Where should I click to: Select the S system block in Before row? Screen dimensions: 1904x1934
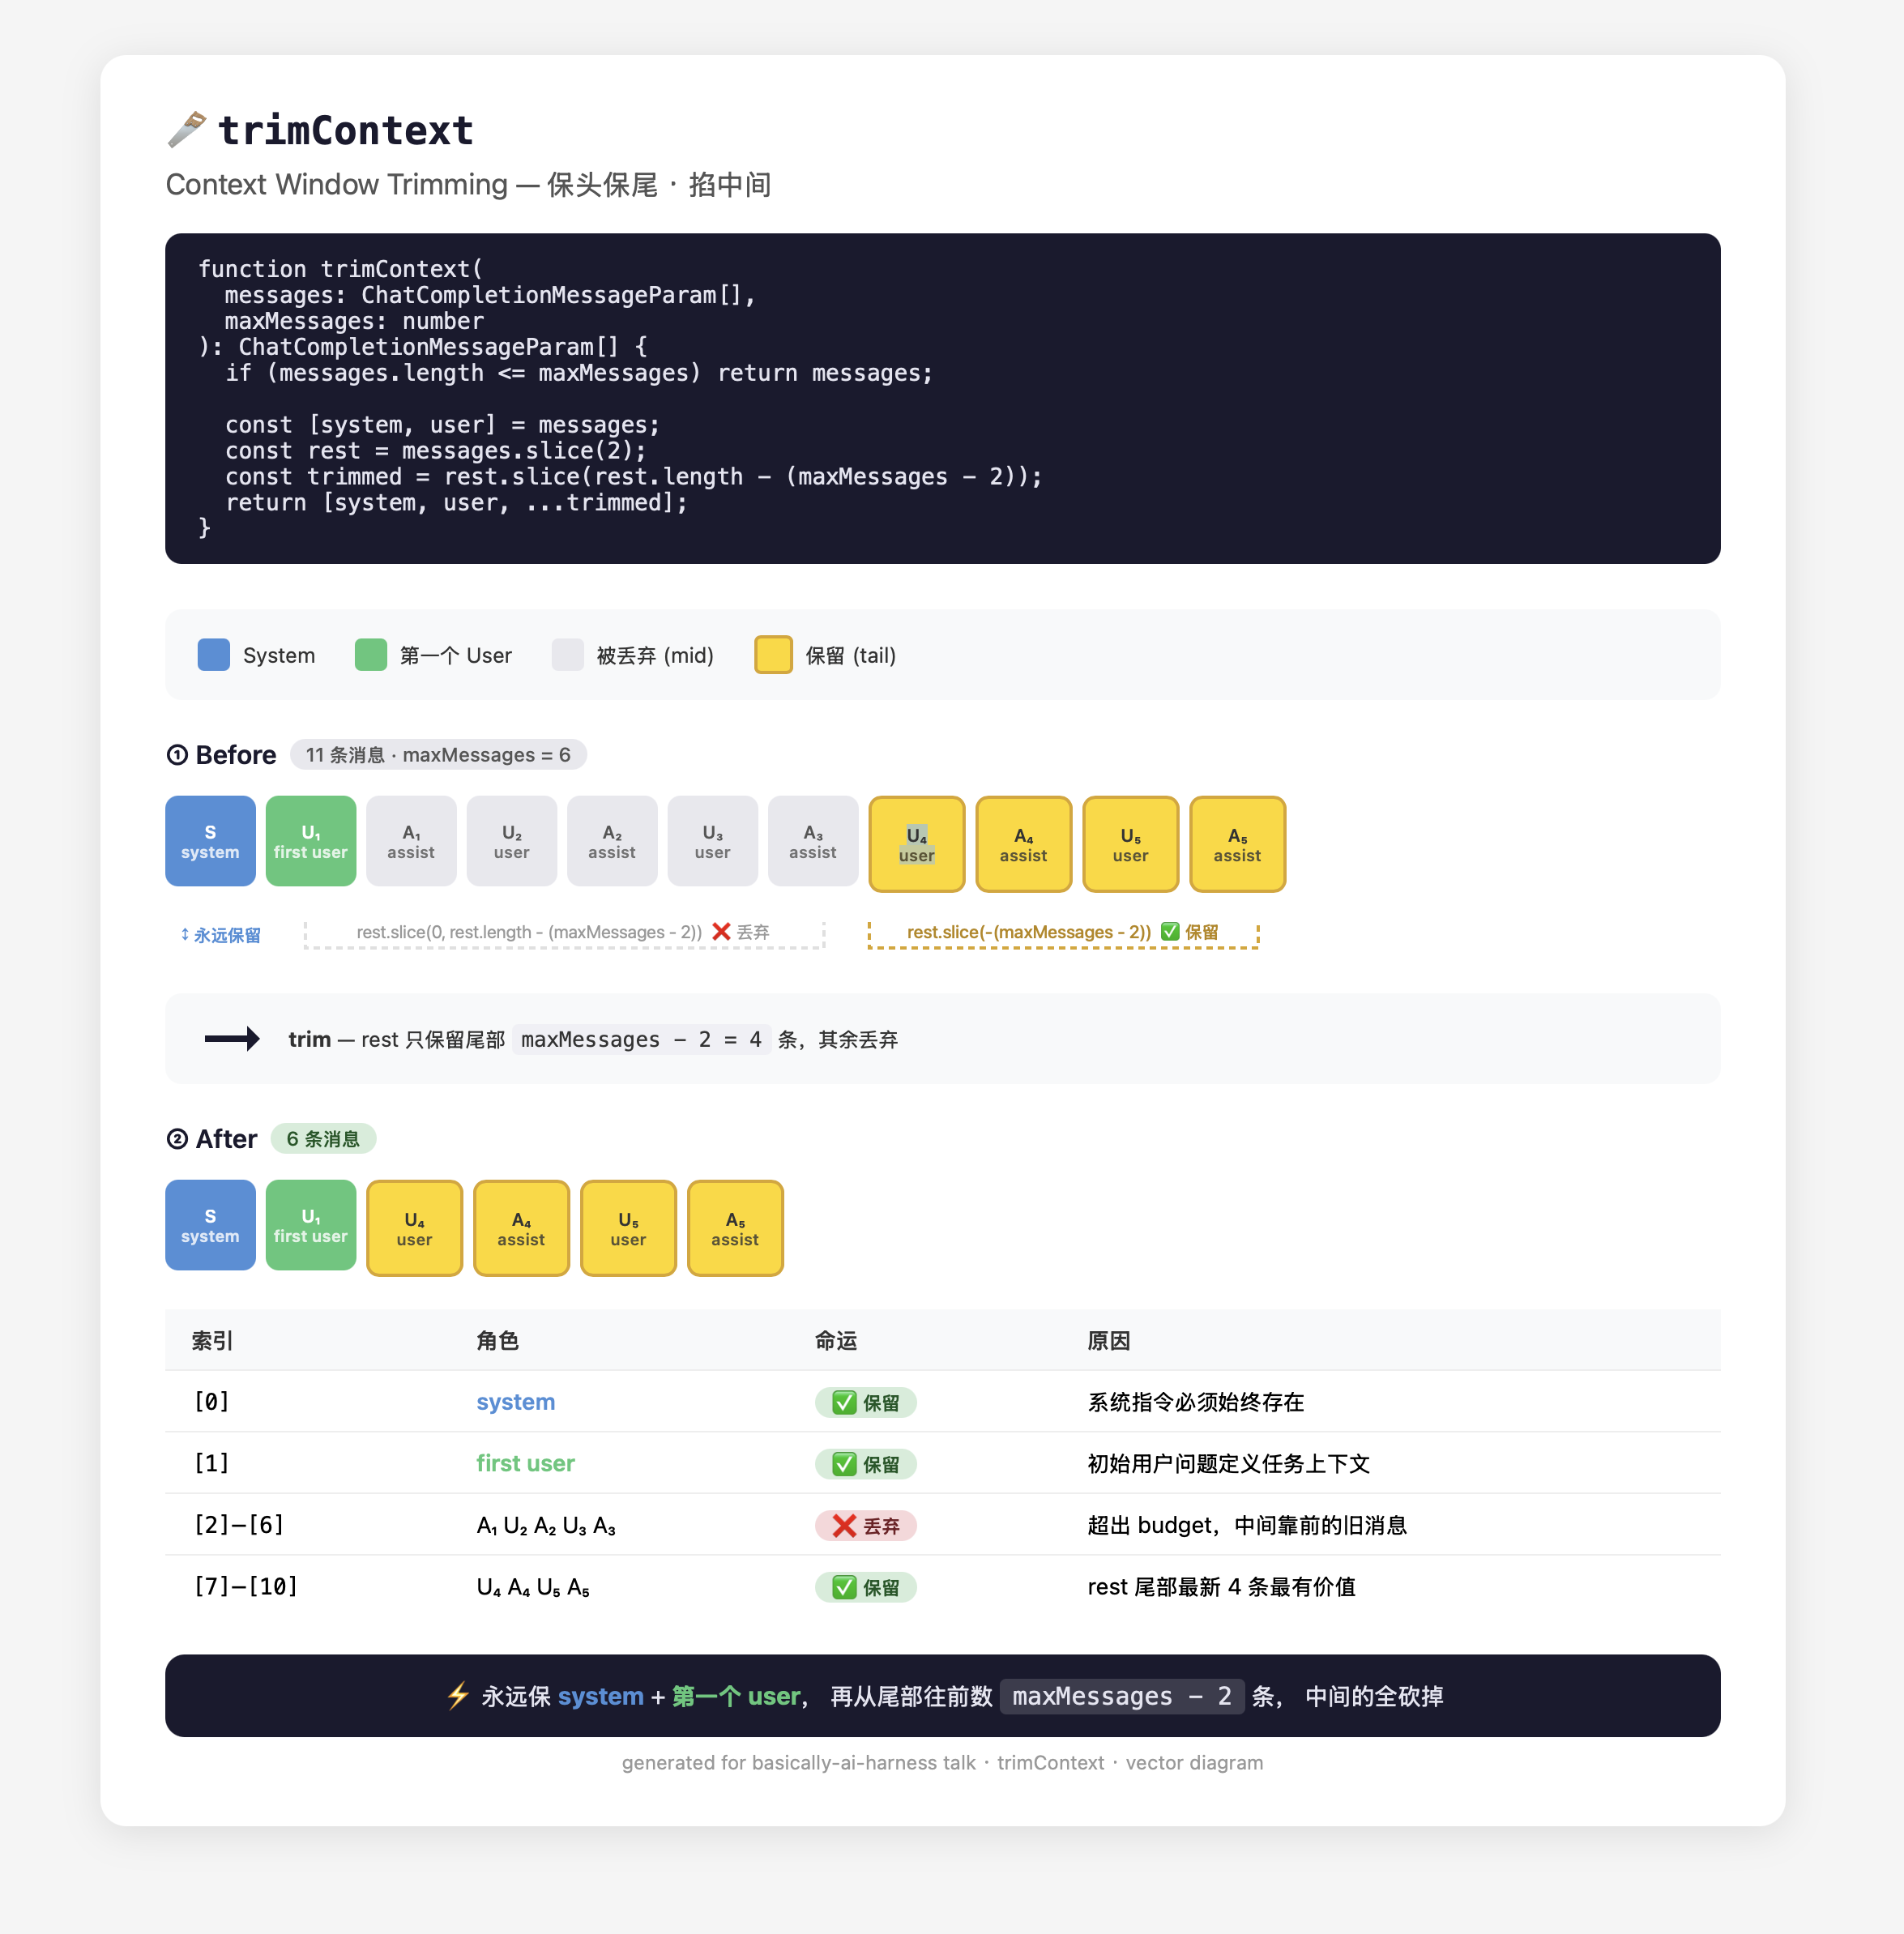coord(210,841)
